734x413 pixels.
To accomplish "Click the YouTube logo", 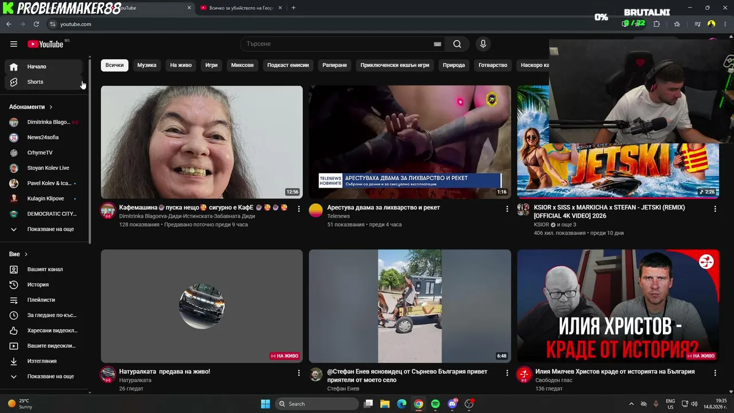I will 46,44.
